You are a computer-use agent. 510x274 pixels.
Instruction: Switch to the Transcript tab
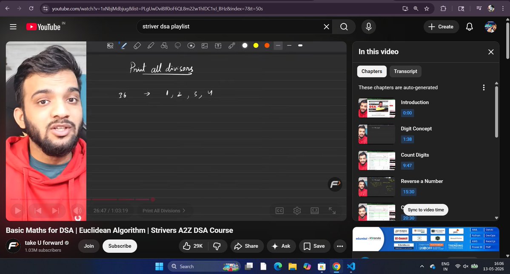(x=405, y=71)
